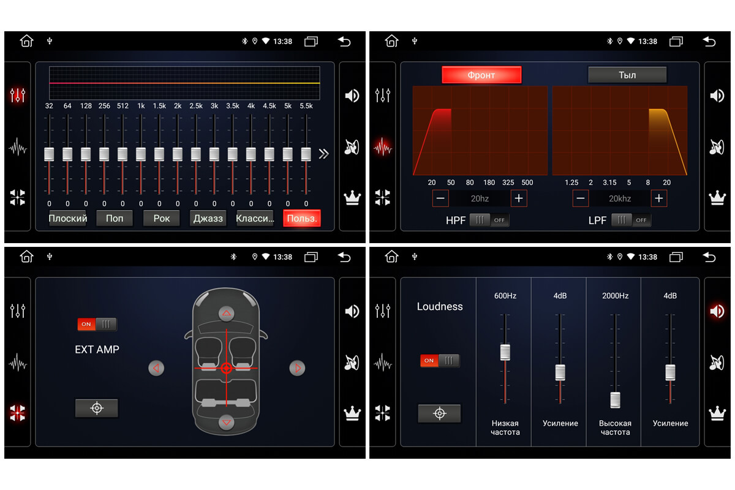The width and height of the screenshot is (735, 490).
Task: Open the fader balance icon on the Loudness screen
Action: click(x=383, y=413)
